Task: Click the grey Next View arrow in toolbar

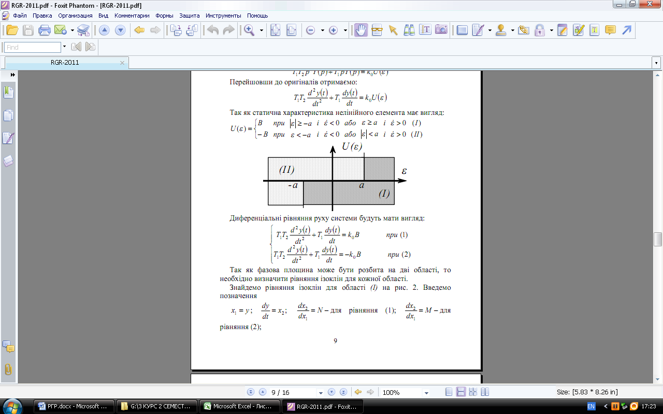Action: [x=155, y=30]
